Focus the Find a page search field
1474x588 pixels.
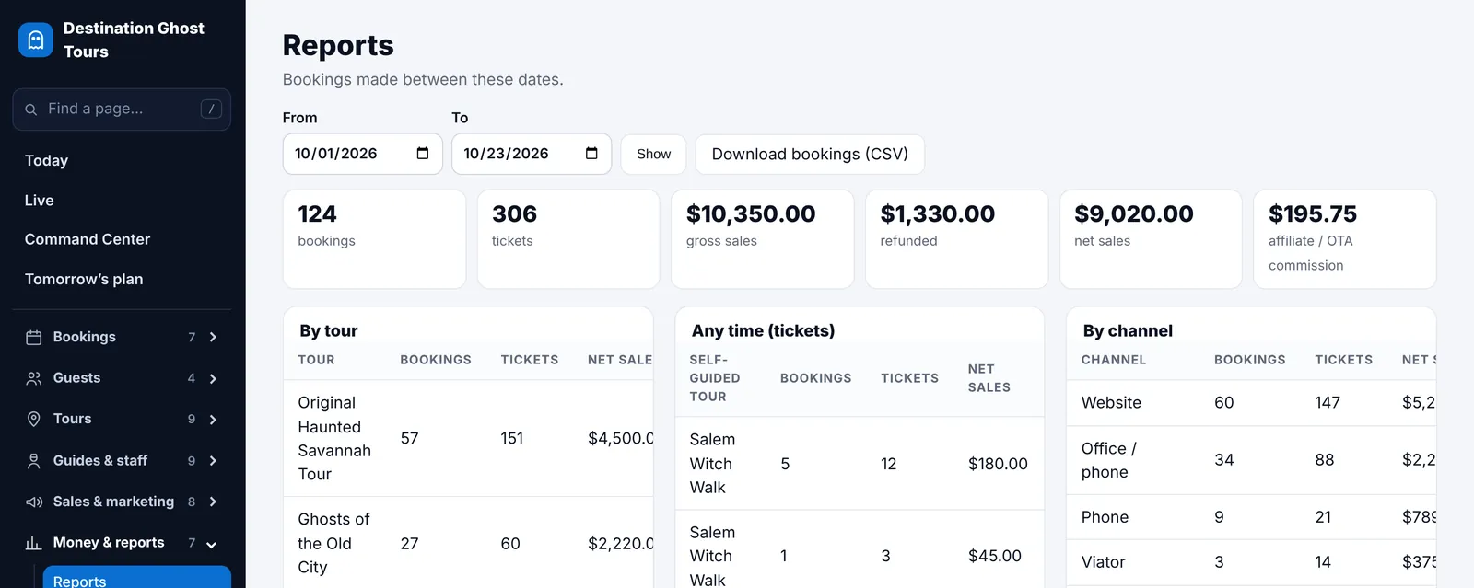[122, 109]
